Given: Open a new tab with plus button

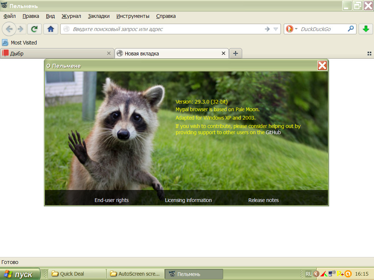Looking at the screenshot, I should pos(236,54).
